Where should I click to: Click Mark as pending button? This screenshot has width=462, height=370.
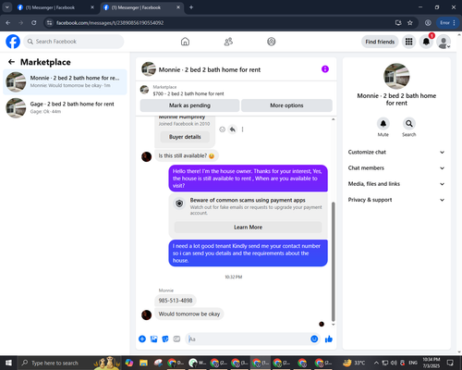point(189,105)
